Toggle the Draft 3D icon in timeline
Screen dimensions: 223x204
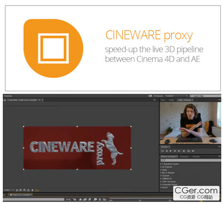click(x=75, y=199)
